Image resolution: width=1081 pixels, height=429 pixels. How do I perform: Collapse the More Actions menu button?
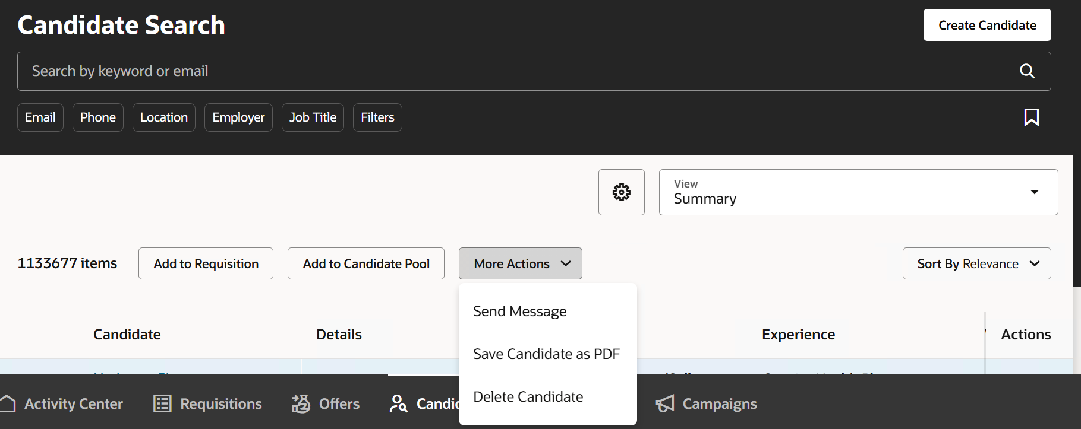(520, 263)
